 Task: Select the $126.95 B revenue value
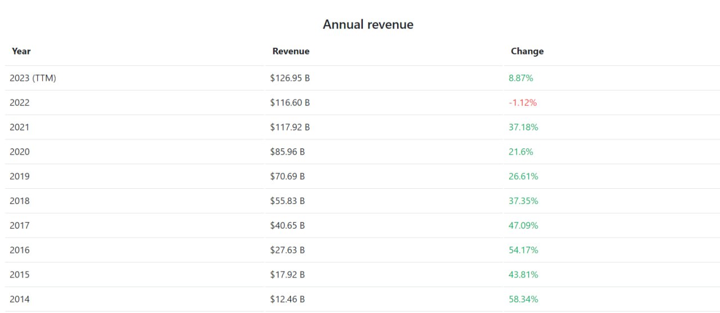click(290, 78)
